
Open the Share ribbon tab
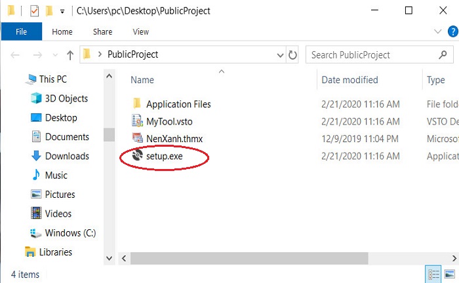(102, 31)
